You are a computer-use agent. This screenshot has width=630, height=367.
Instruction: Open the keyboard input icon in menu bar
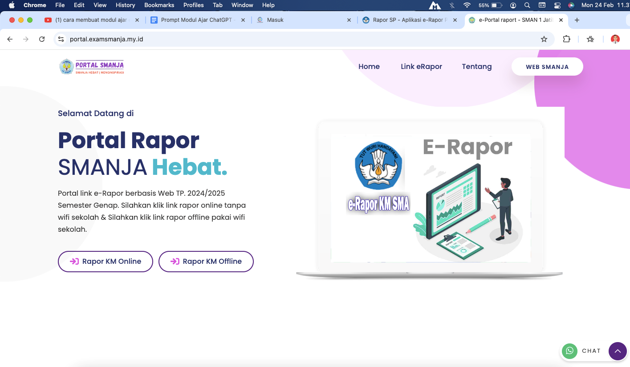542,5
